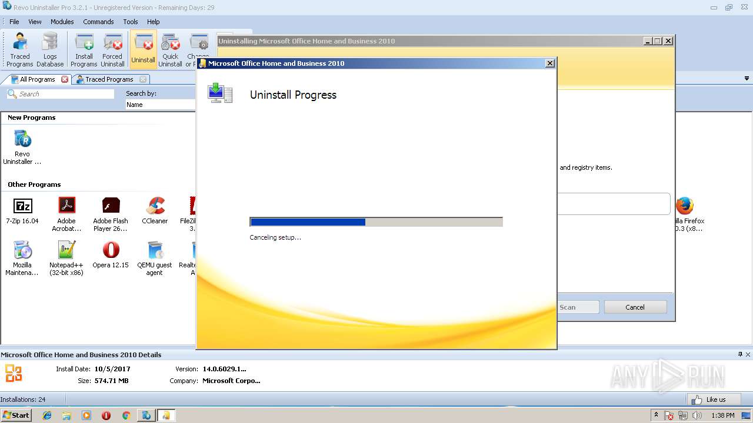
Task: Open the Search by Name dropdown
Action: tap(160, 105)
